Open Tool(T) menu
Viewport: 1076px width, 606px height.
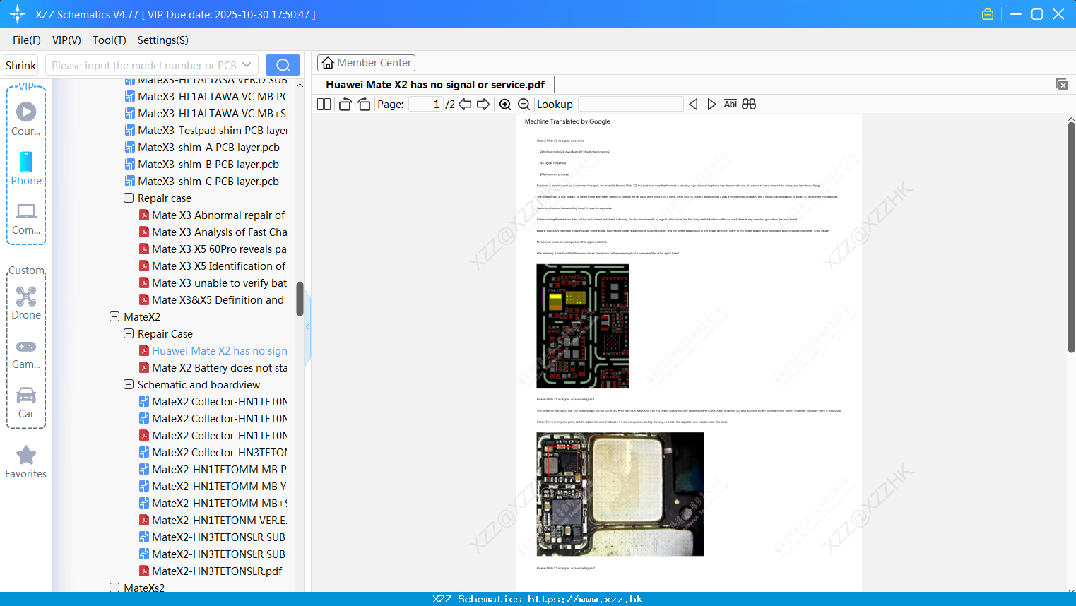pyautogui.click(x=110, y=40)
